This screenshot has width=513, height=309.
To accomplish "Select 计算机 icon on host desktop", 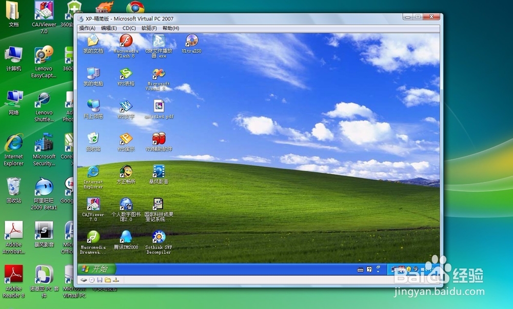I will (x=13, y=59).
